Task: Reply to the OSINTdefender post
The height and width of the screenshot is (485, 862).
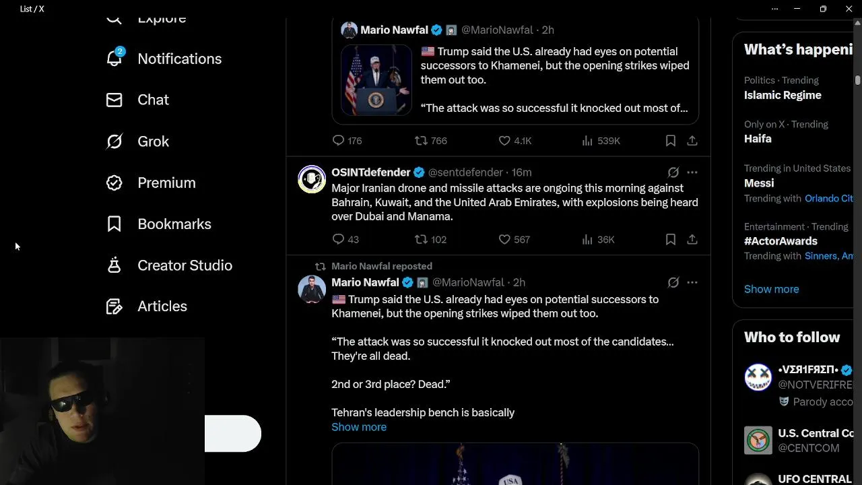Action: click(339, 239)
